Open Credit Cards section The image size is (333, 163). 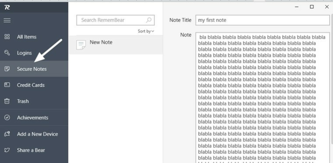coord(34,85)
